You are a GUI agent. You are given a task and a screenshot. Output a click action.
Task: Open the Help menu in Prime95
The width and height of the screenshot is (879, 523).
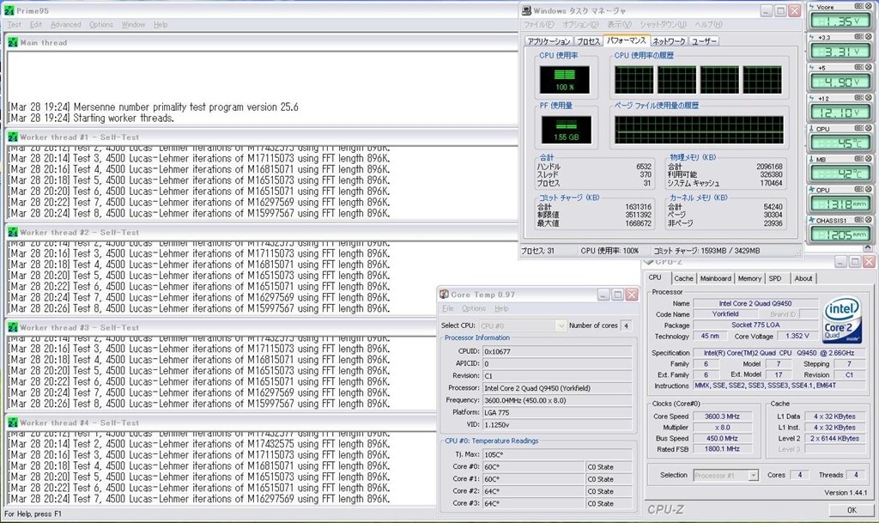coord(161,25)
